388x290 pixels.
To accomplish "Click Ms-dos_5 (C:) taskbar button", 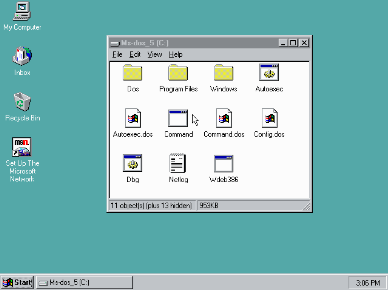I will click(85, 282).
